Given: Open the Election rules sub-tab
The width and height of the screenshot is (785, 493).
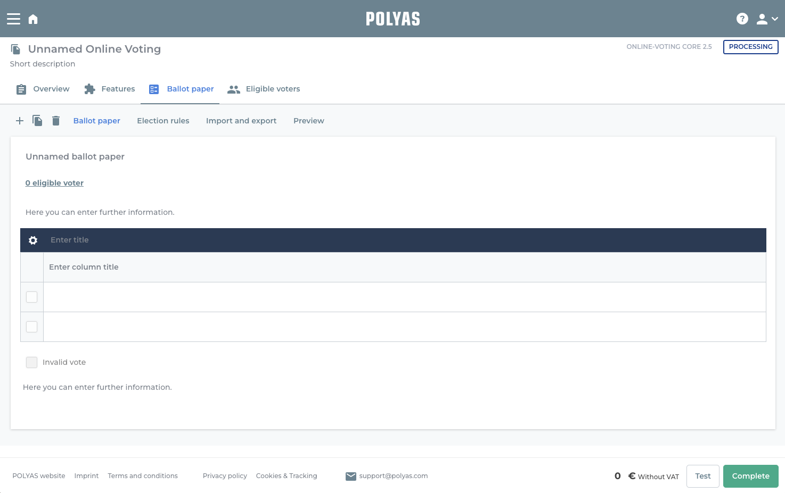Looking at the screenshot, I should [x=163, y=121].
